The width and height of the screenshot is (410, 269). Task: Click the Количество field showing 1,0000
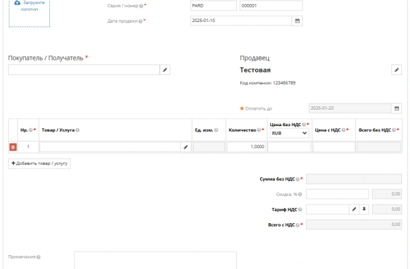click(246, 147)
